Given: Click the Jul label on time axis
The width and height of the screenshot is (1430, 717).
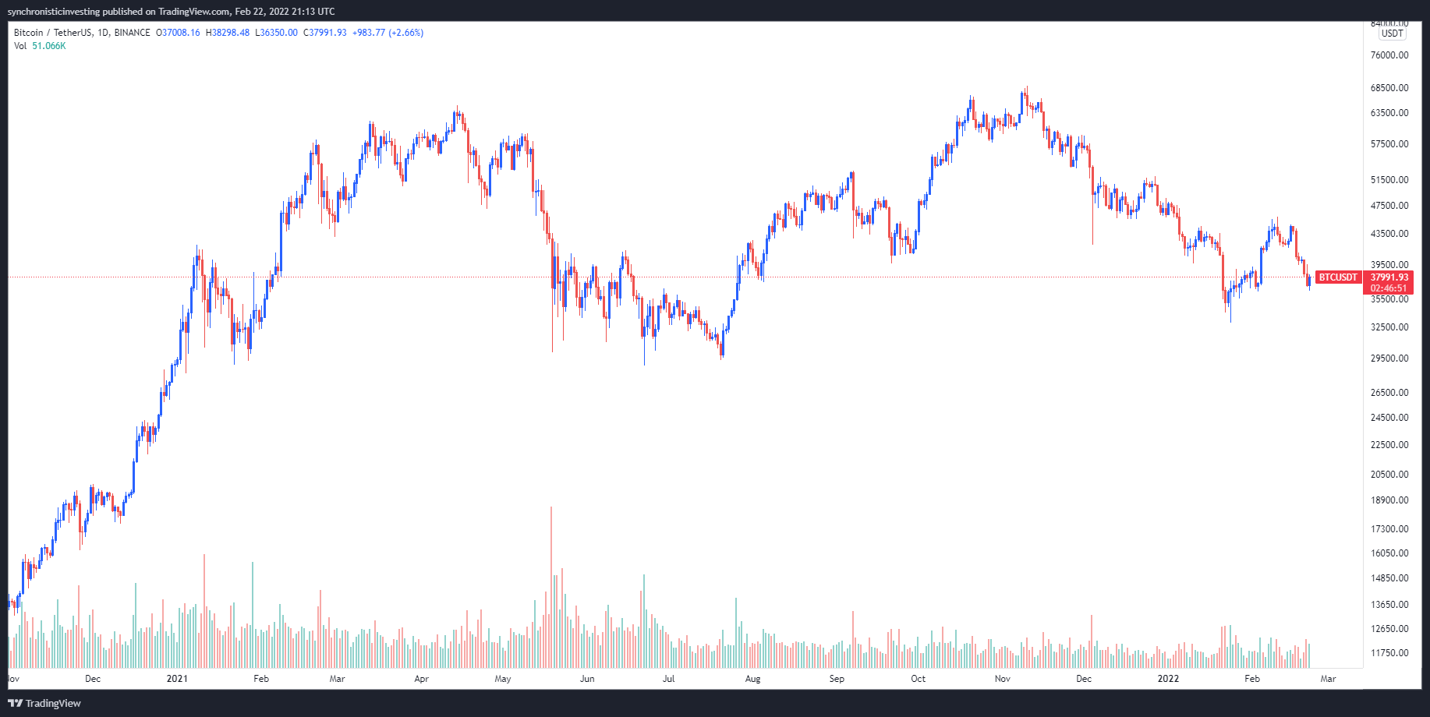Looking at the screenshot, I should 669,679.
